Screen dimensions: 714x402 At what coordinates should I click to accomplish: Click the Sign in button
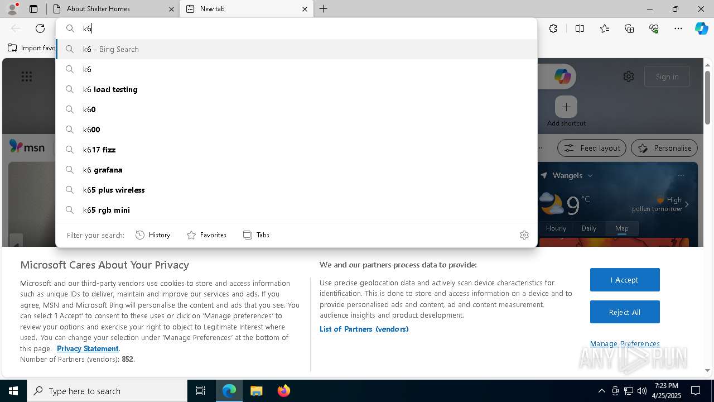tap(667, 76)
